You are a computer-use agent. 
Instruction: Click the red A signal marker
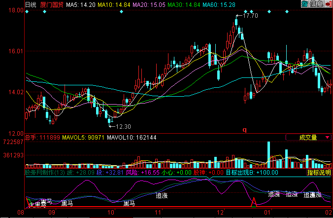pos(254,201)
